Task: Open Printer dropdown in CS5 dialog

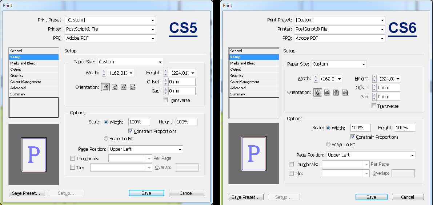Action: (110, 29)
